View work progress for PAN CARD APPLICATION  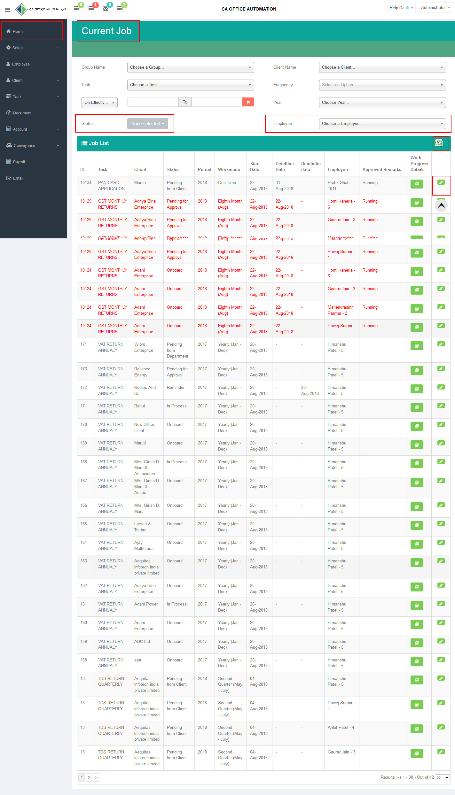[417, 184]
